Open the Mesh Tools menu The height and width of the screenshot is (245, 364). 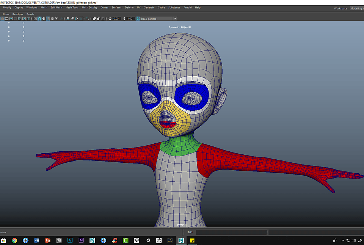(72, 7)
